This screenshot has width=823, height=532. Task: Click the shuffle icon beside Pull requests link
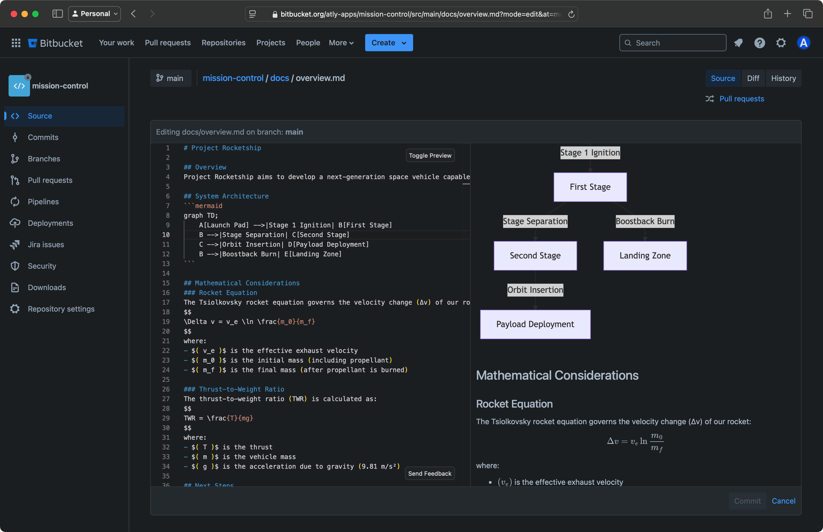pyautogui.click(x=710, y=99)
